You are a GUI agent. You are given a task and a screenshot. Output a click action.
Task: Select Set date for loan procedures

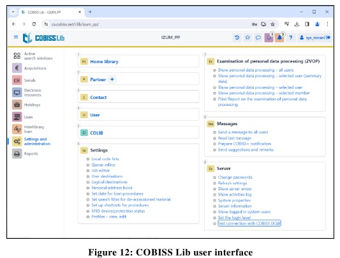(117, 193)
